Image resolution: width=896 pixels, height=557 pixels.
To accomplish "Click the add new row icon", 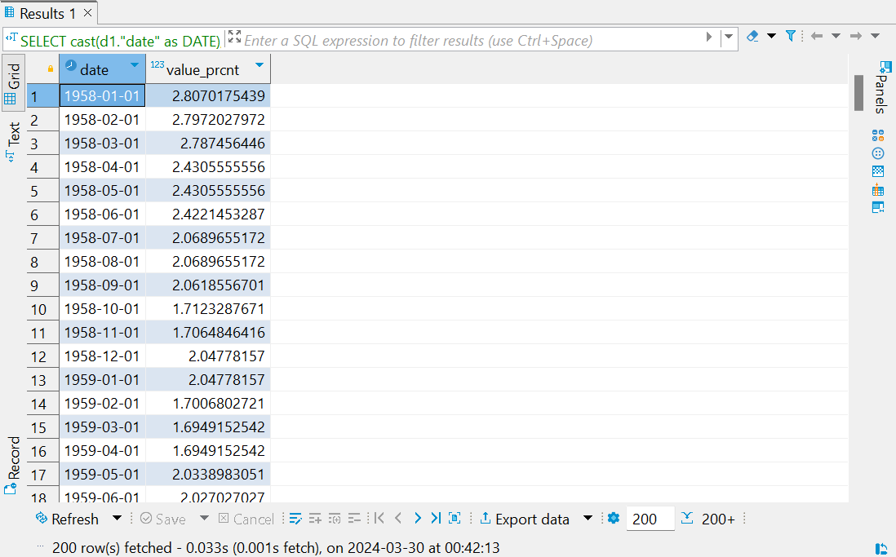I will coord(315,518).
